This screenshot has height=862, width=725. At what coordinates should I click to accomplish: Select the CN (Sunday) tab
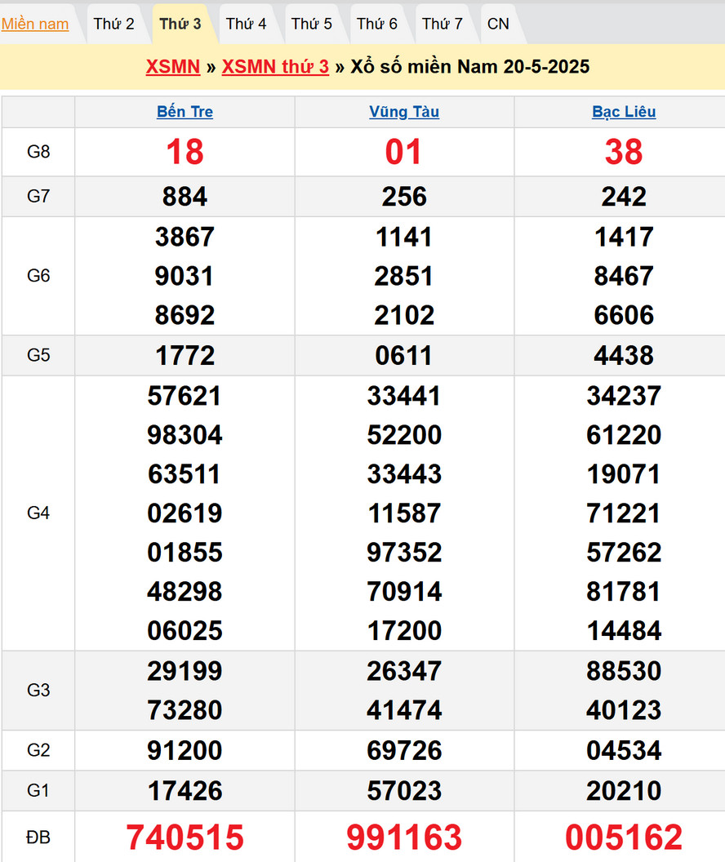tap(498, 24)
